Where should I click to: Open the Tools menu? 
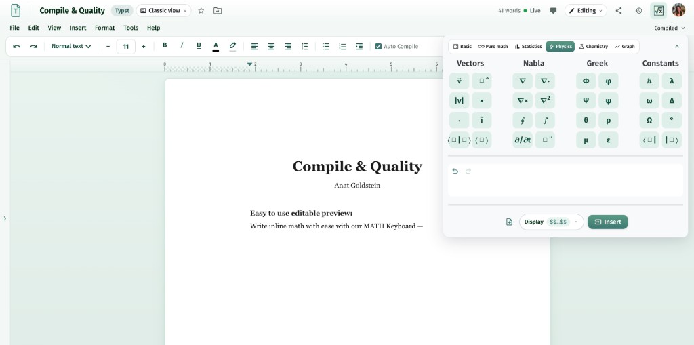pos(131,28)
